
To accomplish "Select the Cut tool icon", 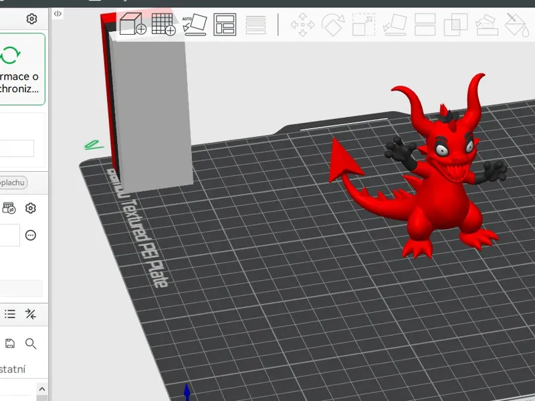I will coord(425,25).
